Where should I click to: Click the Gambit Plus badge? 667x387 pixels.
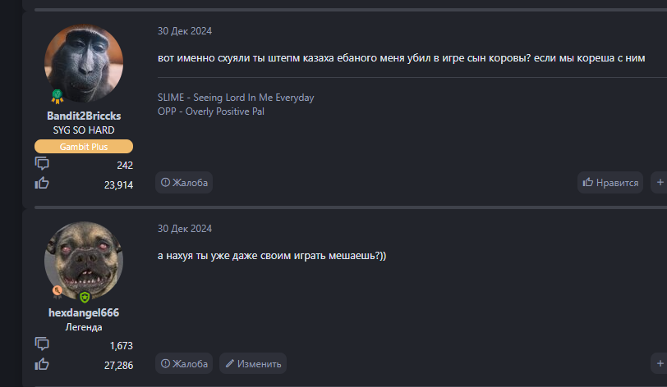pos(83,147)
